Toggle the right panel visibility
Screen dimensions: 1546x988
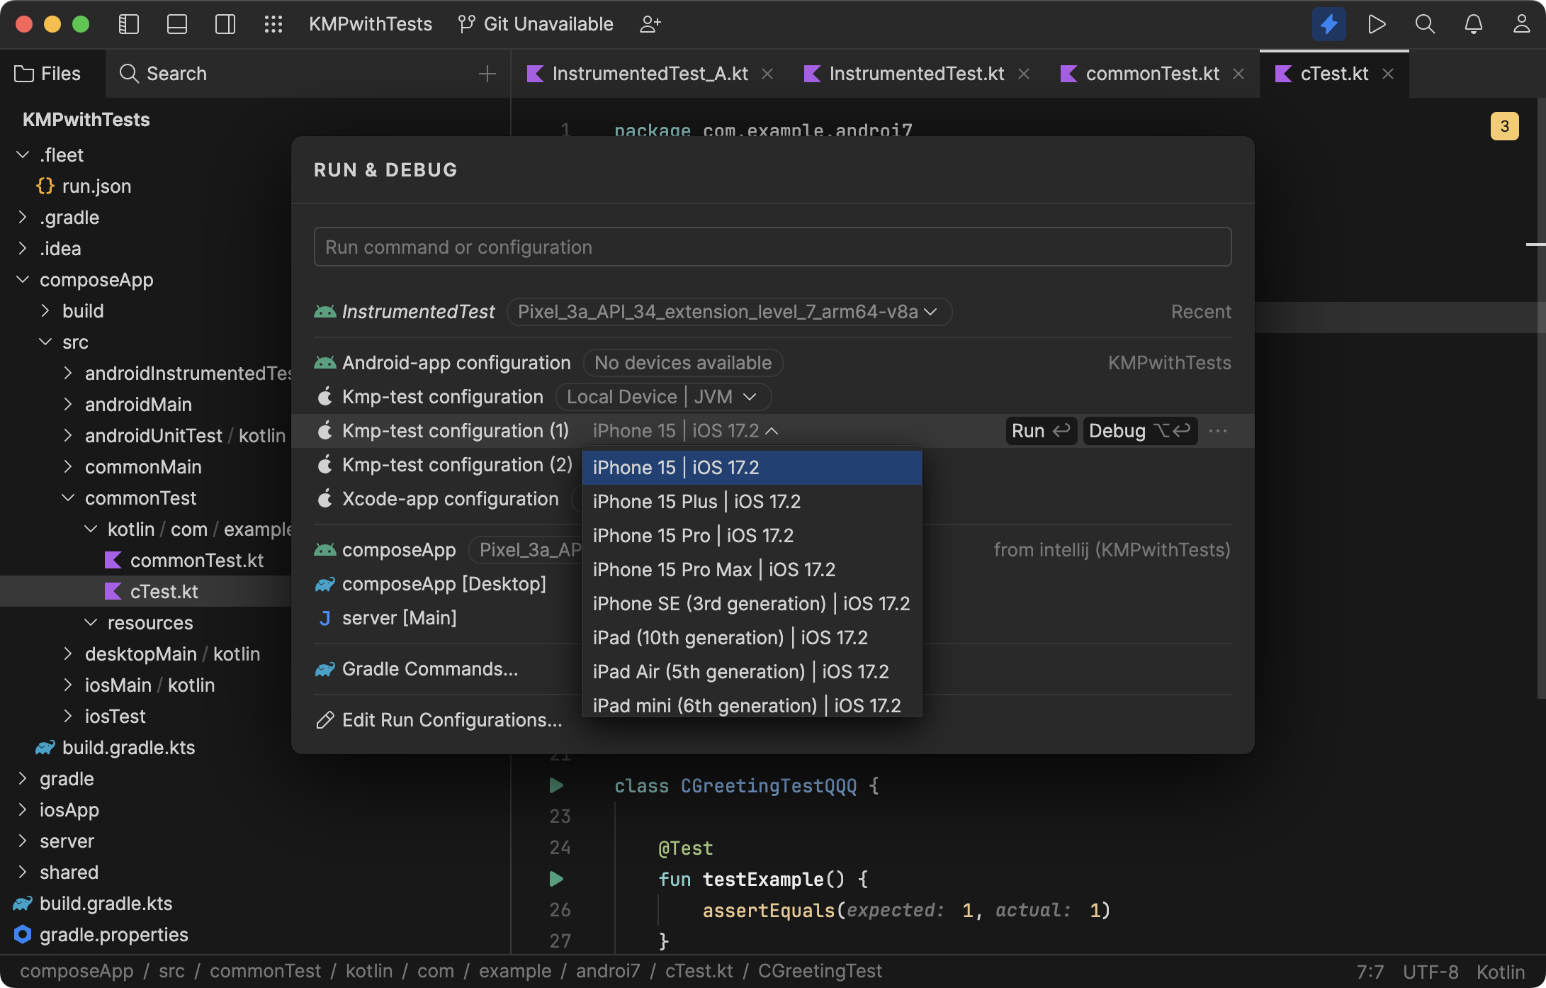pos(225,23)
